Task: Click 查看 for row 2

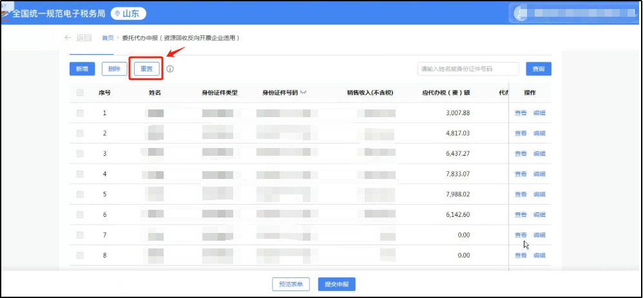Action: coord(521,133)
